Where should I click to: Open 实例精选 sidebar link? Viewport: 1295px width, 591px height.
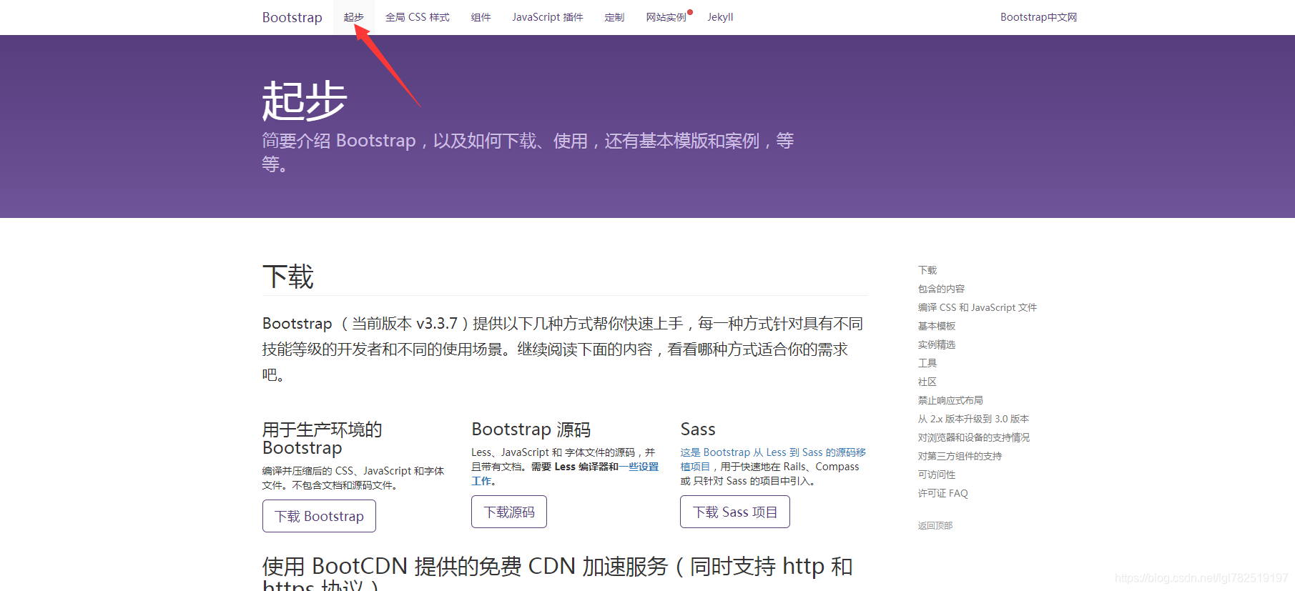(937, 344)
